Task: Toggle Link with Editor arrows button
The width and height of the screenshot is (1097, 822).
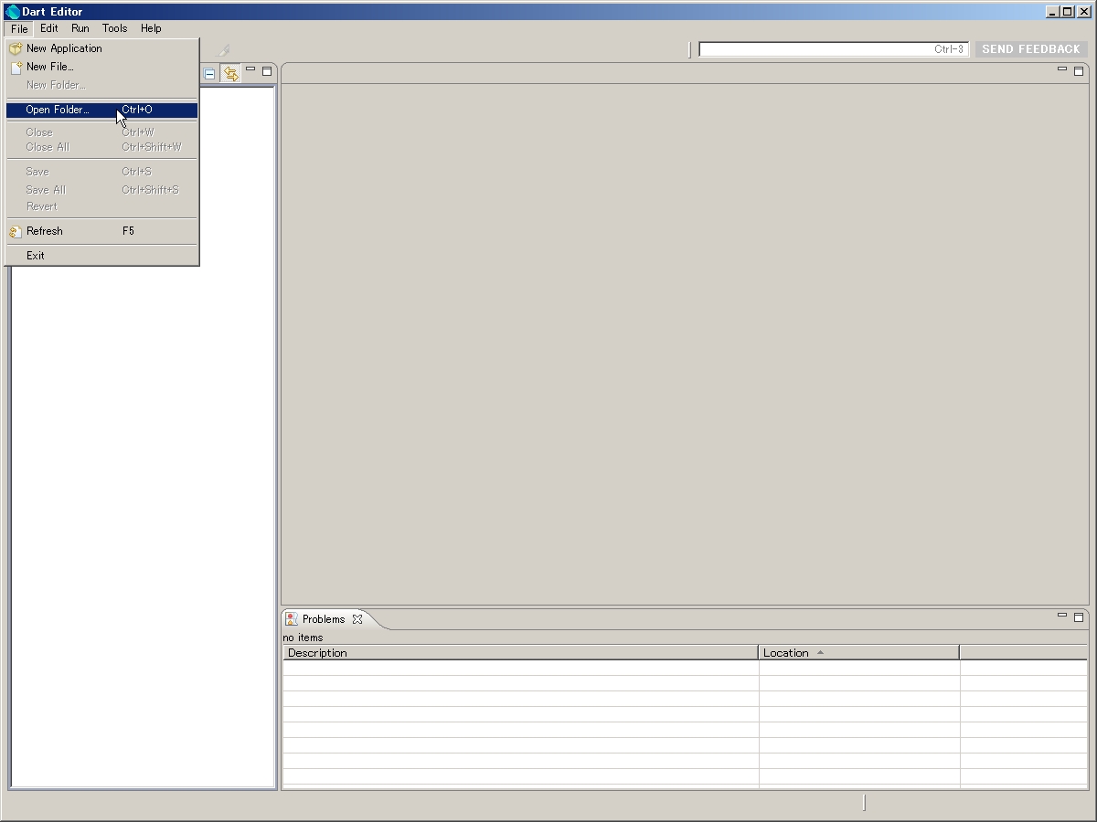Action: click(x=230, y=74)
